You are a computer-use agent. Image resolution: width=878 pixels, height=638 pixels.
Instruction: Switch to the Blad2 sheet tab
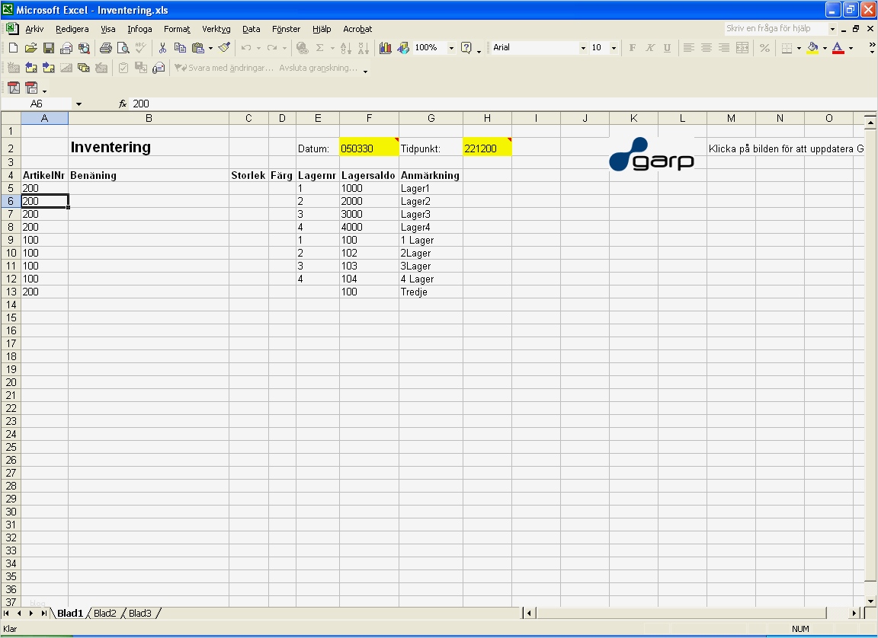point(104,614)
